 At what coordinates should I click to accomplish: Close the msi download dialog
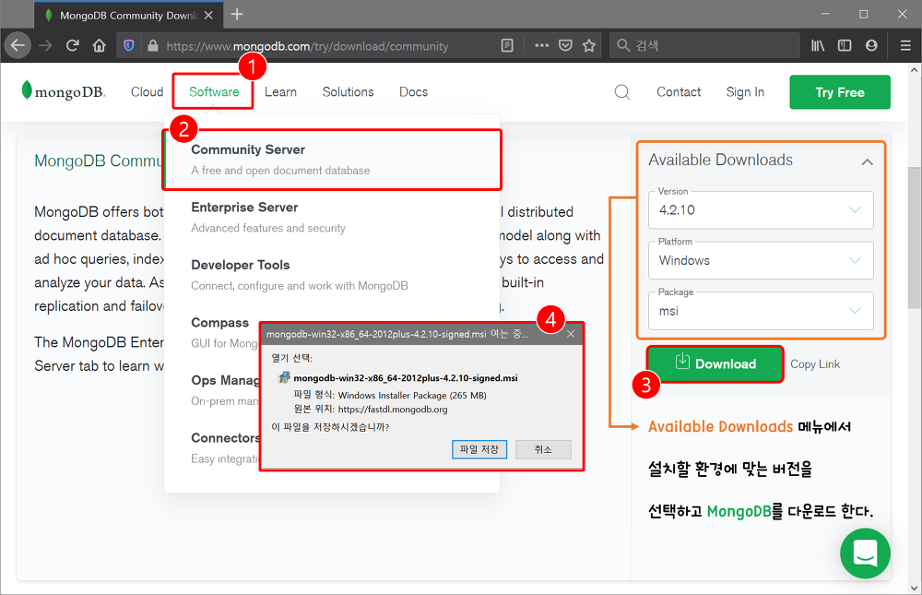[x=571, y=334]
